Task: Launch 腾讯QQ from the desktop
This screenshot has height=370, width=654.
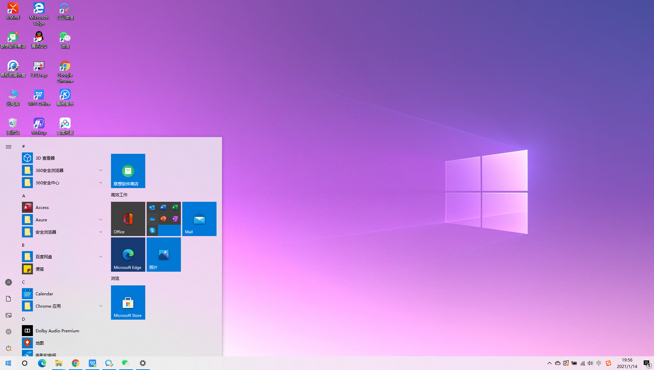Action: (39, 40)
